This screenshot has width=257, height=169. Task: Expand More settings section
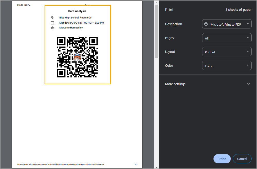[x=208, y=84]
